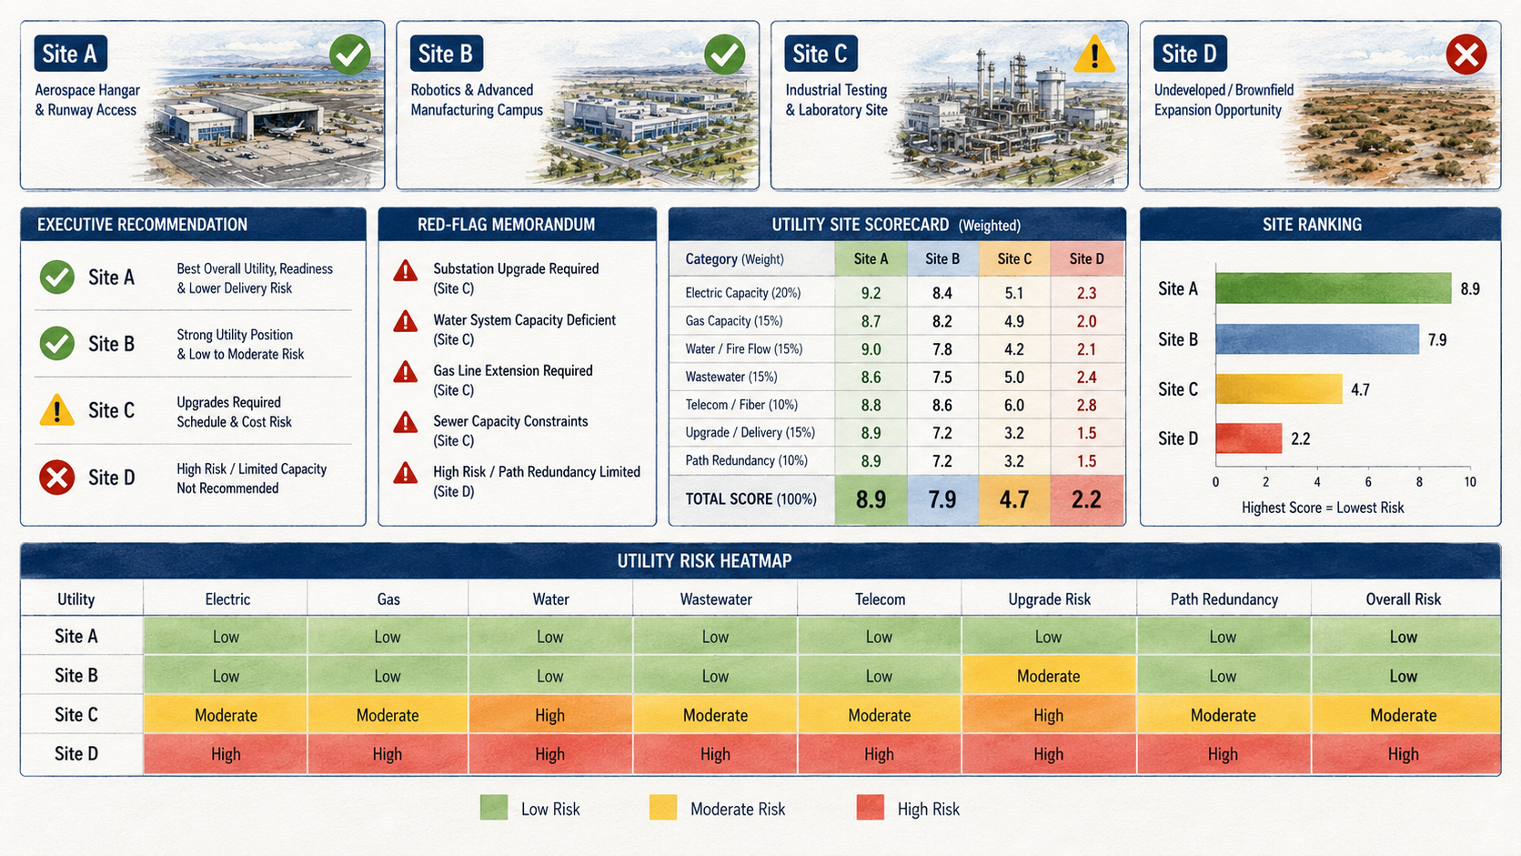
Task: Click the Utility Risk Heatmap header bar
Action: [760, 561]
